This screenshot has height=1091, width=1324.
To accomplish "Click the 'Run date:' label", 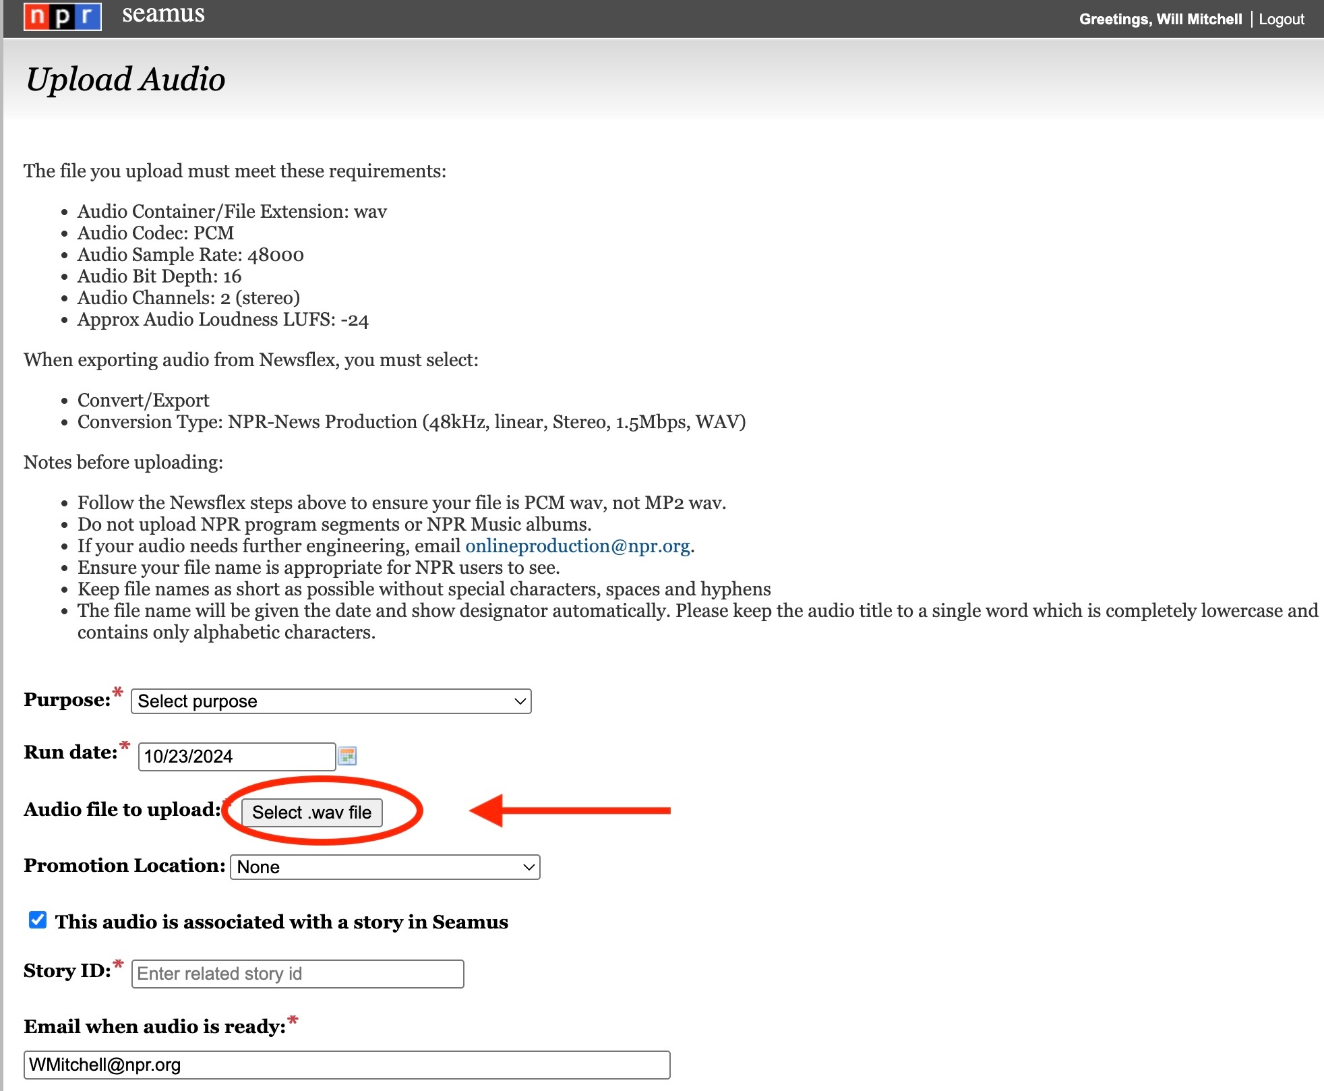I will (x=71, y=753).
